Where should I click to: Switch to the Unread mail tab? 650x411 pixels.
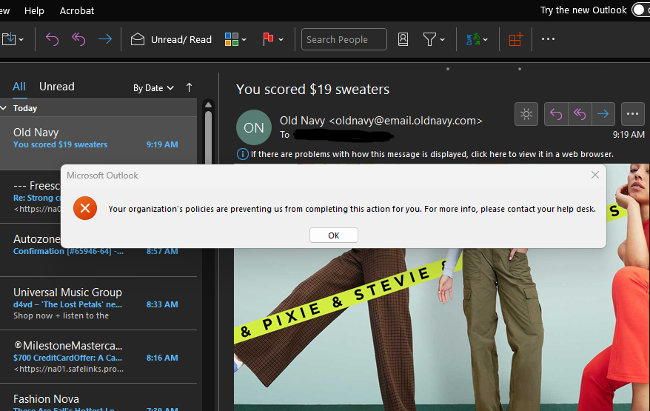(57, 87)
